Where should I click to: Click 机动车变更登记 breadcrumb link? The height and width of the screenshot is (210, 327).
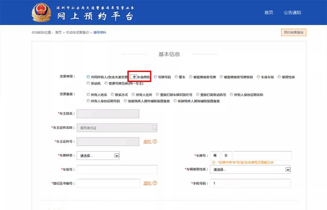click(78, 33)
